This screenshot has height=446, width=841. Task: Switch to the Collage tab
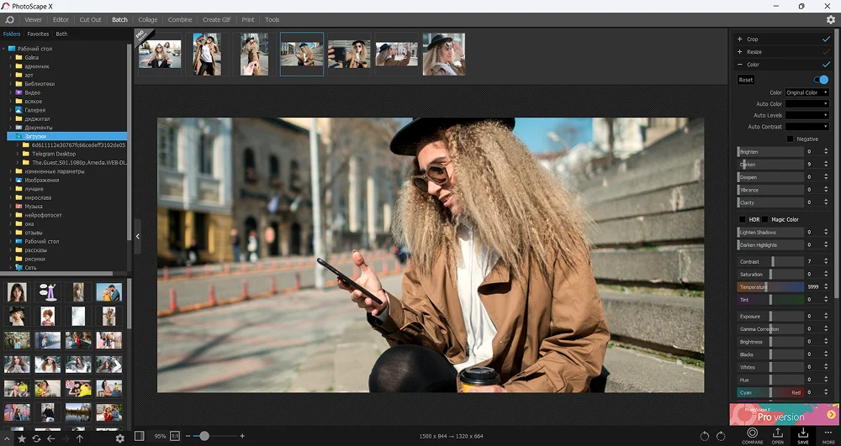[x=147, y=19]
